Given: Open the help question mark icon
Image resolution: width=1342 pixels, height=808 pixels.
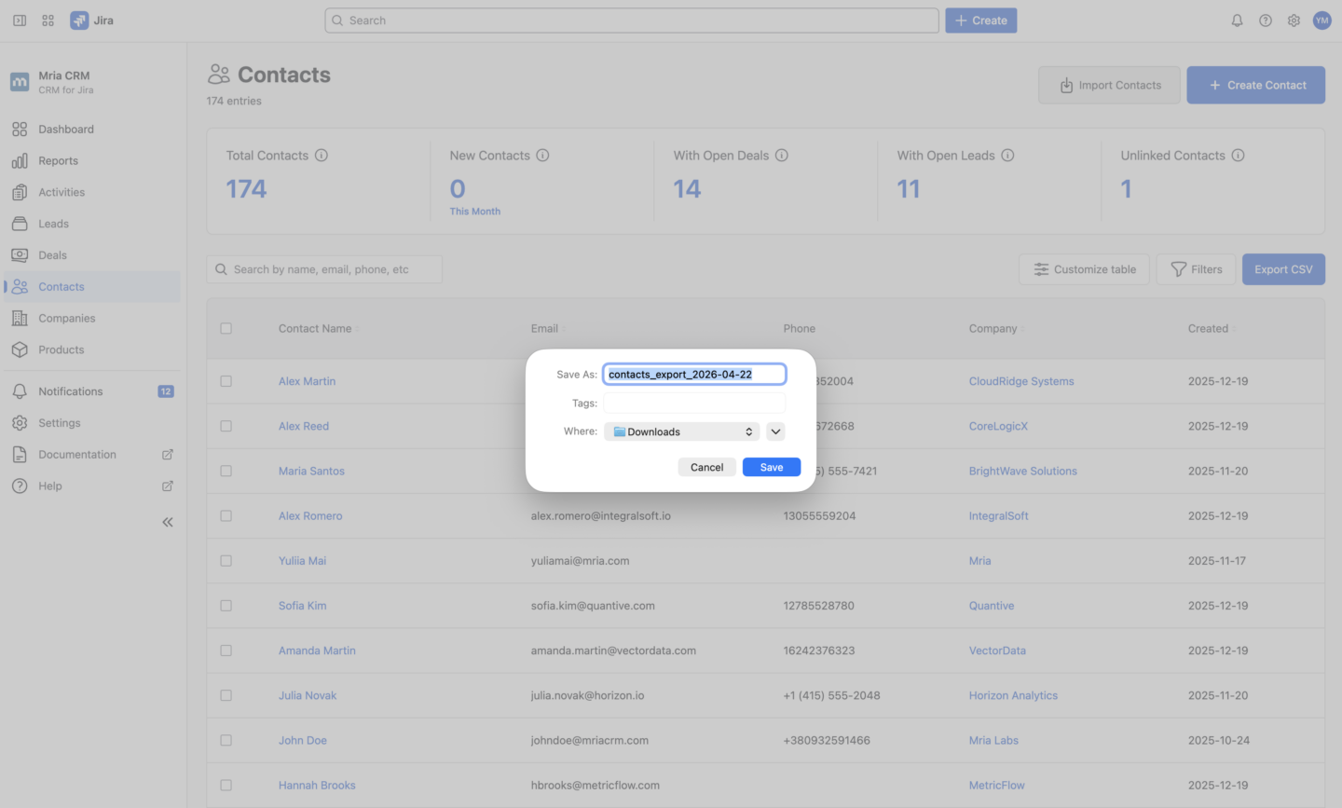Looking at the screenshot, I should 1265,20.
